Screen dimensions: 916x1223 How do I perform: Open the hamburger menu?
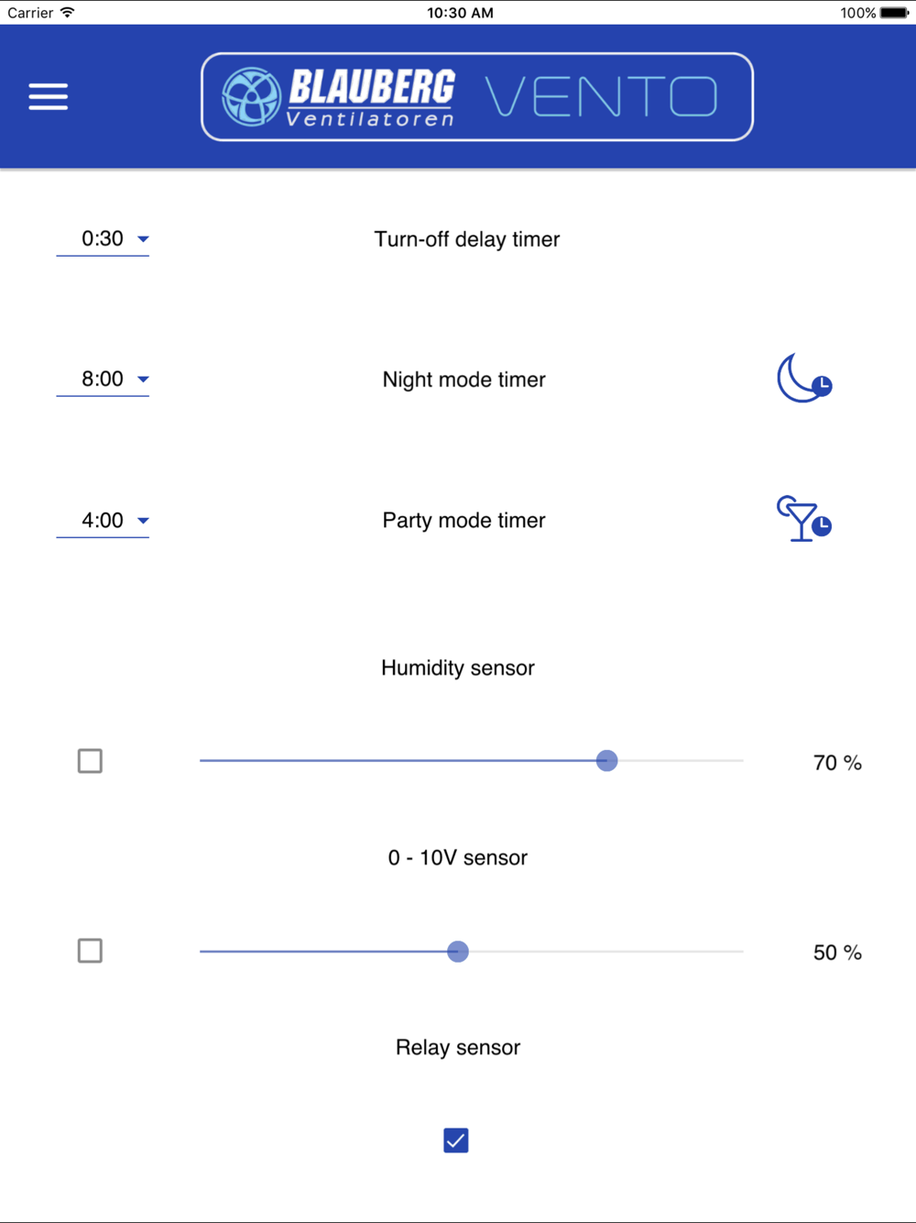(x=48, y=96)
